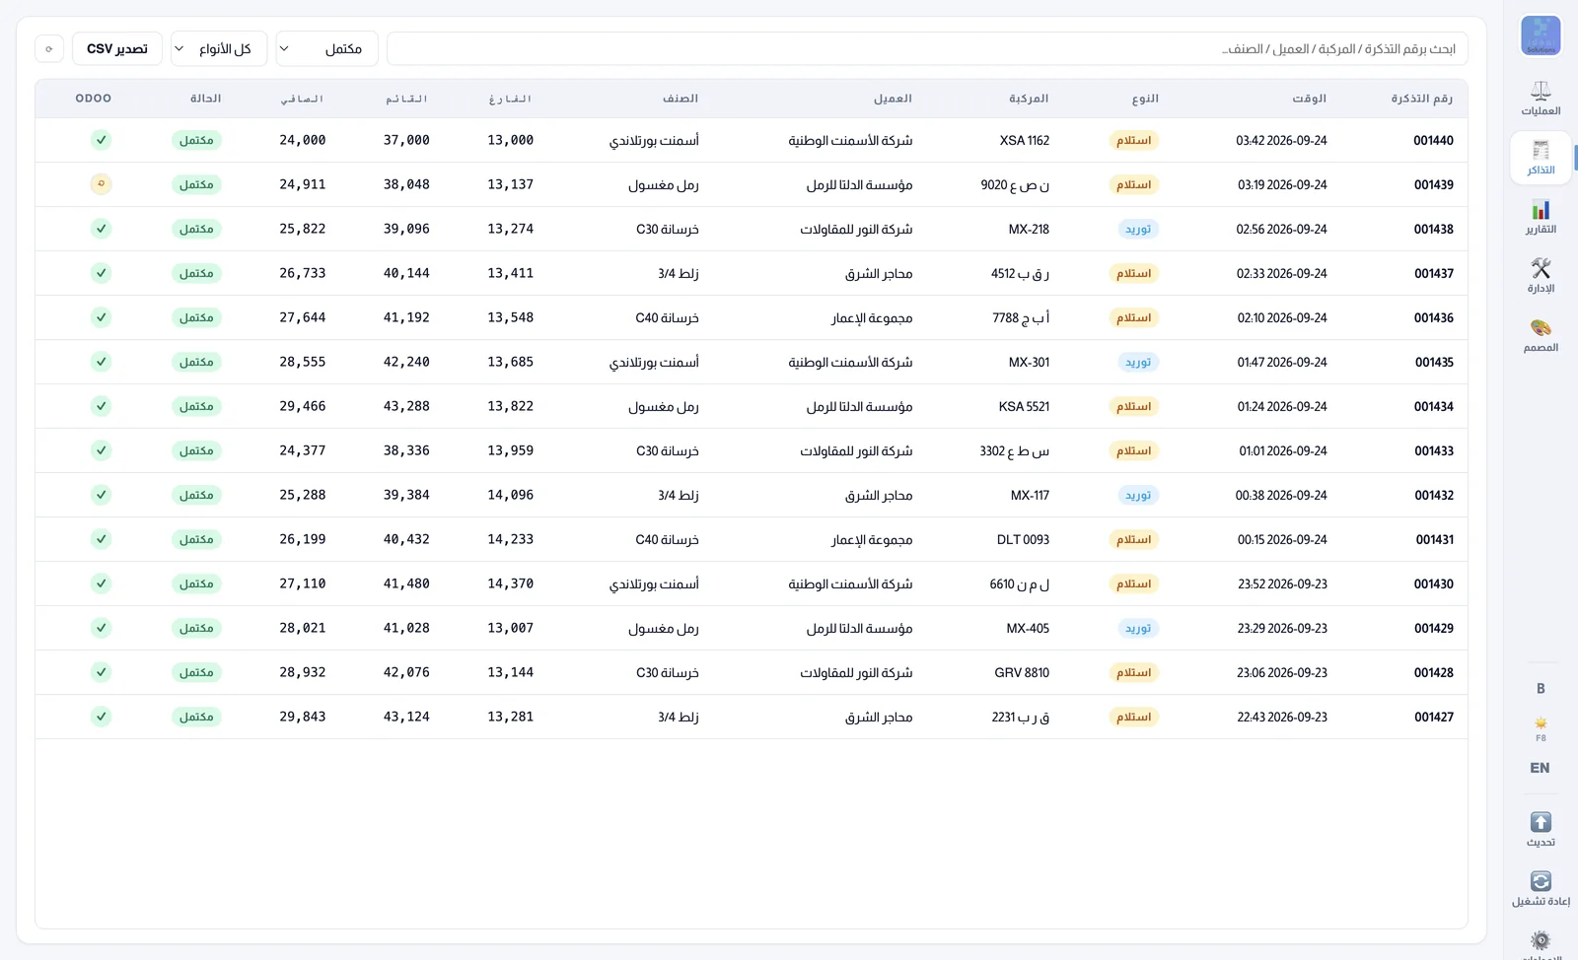Select the التذاكر tickets tab in sidebar

(1541, 158)
